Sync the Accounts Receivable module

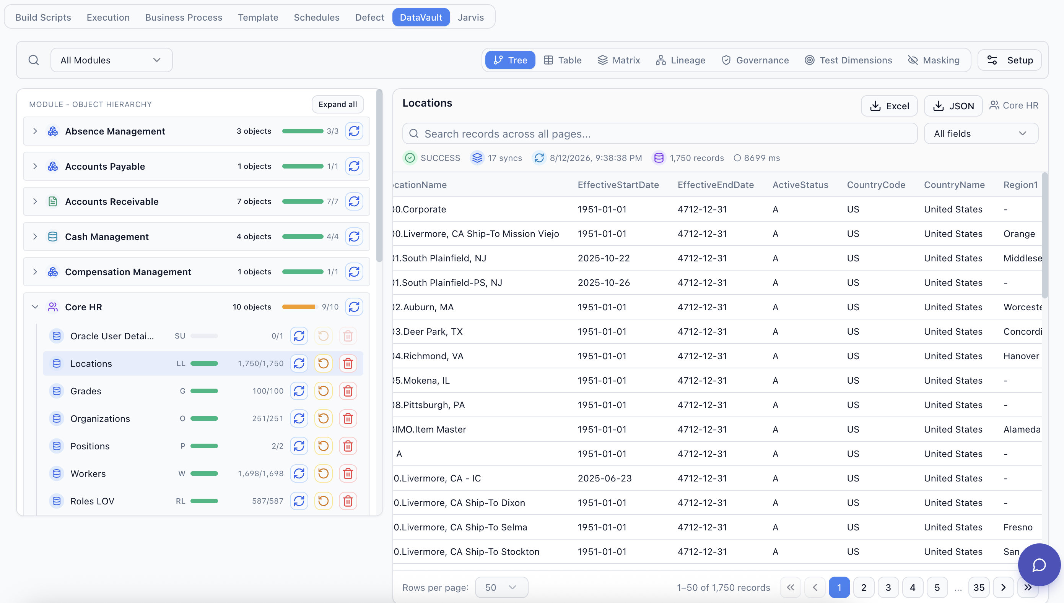(354, 202)
